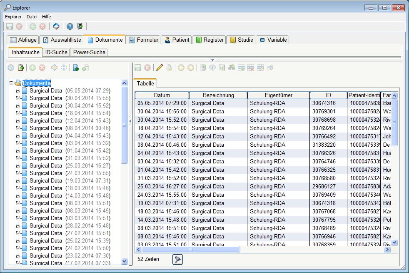Click the import document icon with green arrow

(x=20, y=68)
